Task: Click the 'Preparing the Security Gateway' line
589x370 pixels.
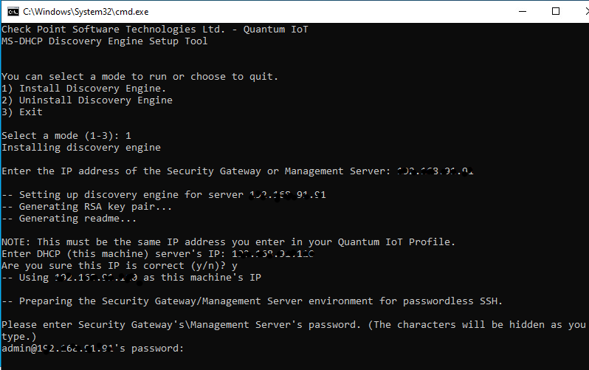Action: point(252,301)
